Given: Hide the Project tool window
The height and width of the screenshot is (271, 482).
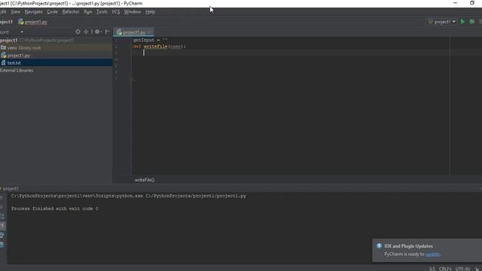Looking at the screenshot, I should point(107,32).
